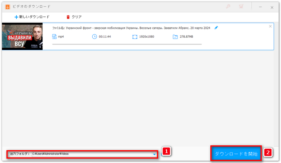The height and width of the screenshot is (163, 281).
Task: Click the mp4 format icon
Action: 54,36
